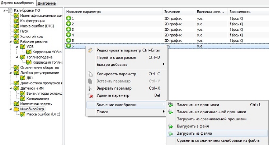The width and height of the screenshot is (269, 145).
Task: Click the copy icon beside Копировать параметр
Action: pyautogui.click(x=90, y=74)
